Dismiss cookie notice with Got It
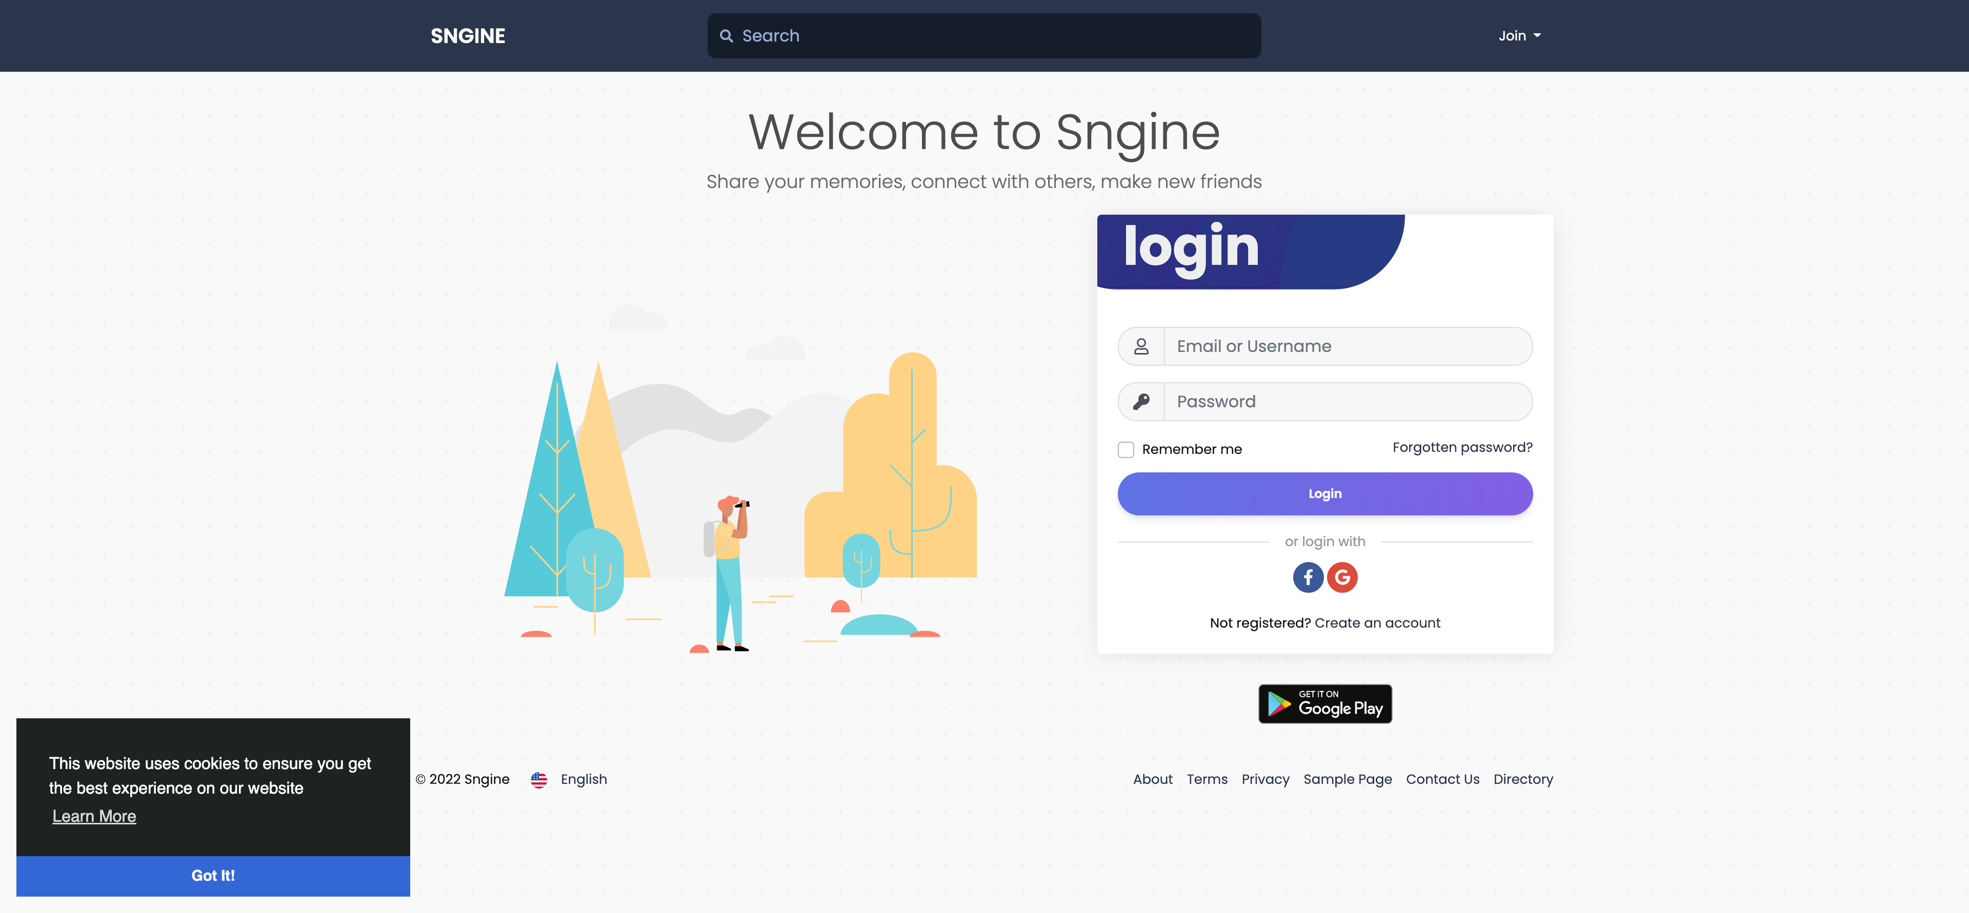This screenshot has width=1969, height=913. (212, 876)
